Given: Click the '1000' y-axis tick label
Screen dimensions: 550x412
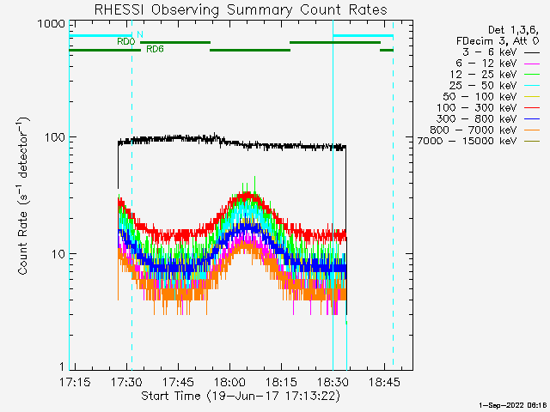Looking at the screenshot, I should pos(52,24).
